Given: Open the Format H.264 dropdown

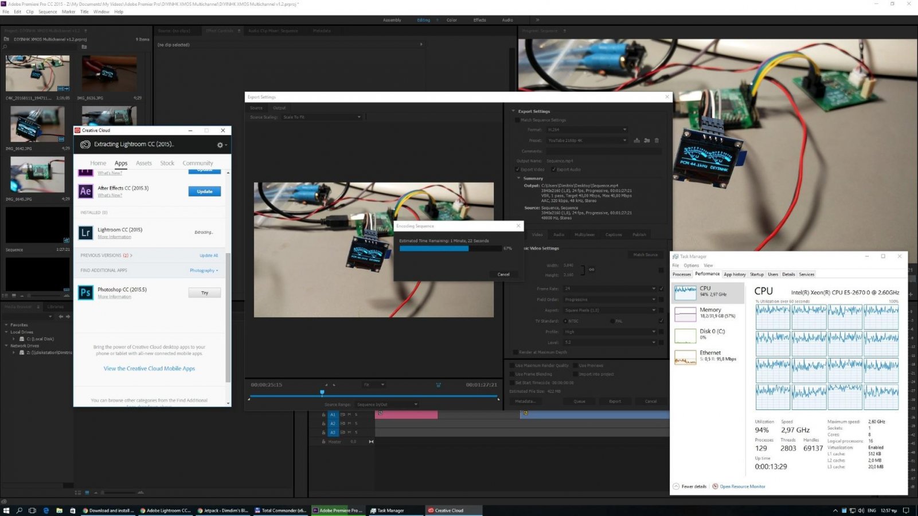Looking at the screenshot, I should (587, 130).
